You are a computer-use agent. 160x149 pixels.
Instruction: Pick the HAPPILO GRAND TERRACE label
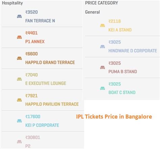pyautogui.click(x=50, y=62)
